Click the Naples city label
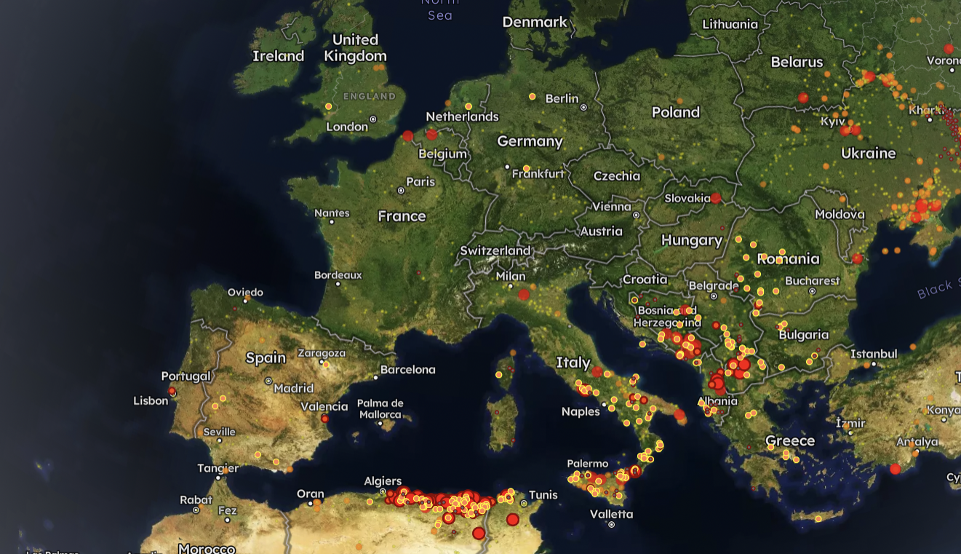961x554 pixels. (581, 411)
